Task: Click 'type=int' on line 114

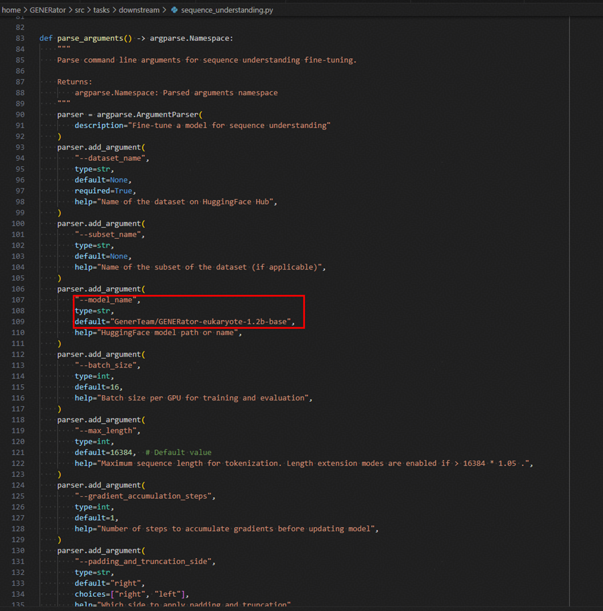Action: pyautogui.click(x=94, y=376)
